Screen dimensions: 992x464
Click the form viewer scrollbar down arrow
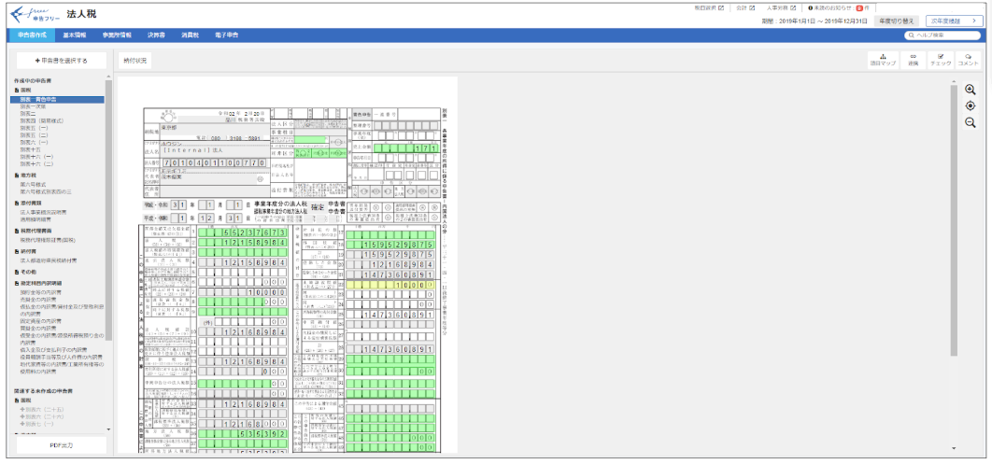954,448
